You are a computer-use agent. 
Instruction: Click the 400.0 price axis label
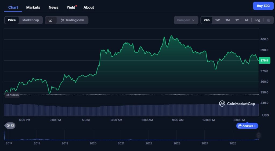pyautogui.click(x=264, y=39)
